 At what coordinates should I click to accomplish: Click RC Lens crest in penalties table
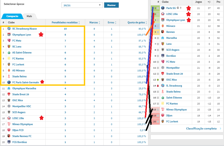coord(9,47)
